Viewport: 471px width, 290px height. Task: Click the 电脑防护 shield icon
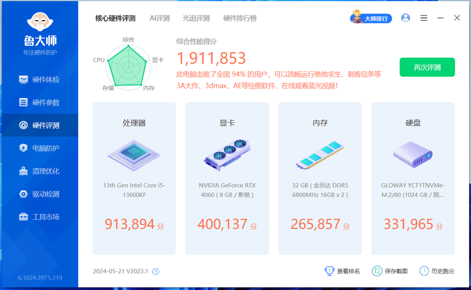click(23, 148)
